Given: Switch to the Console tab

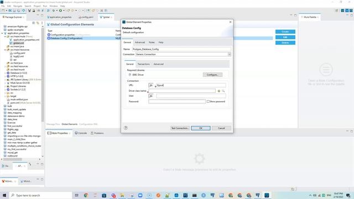Looking at the screenshot, I should coord(81,133).
